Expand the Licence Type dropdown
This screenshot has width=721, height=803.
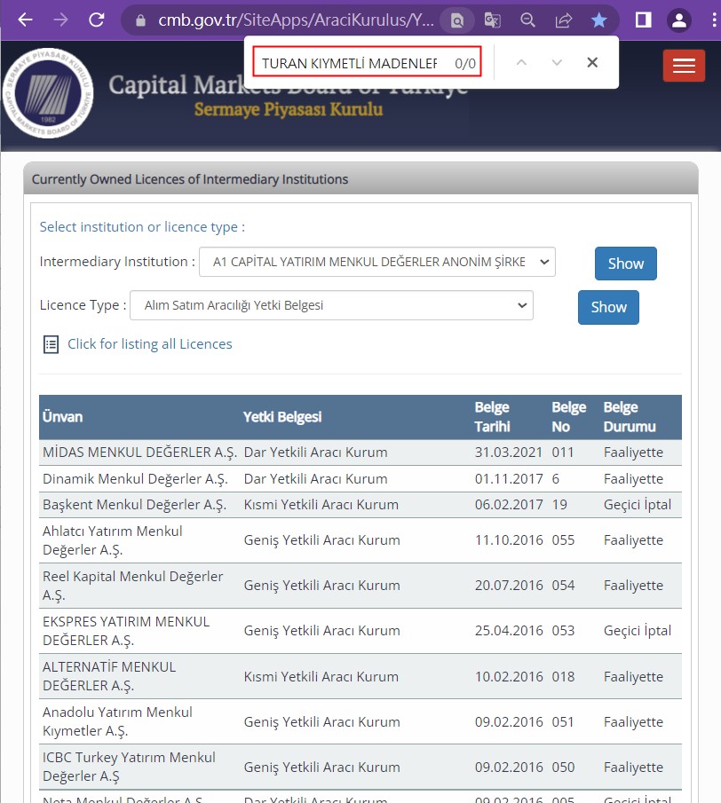point(331,305)
